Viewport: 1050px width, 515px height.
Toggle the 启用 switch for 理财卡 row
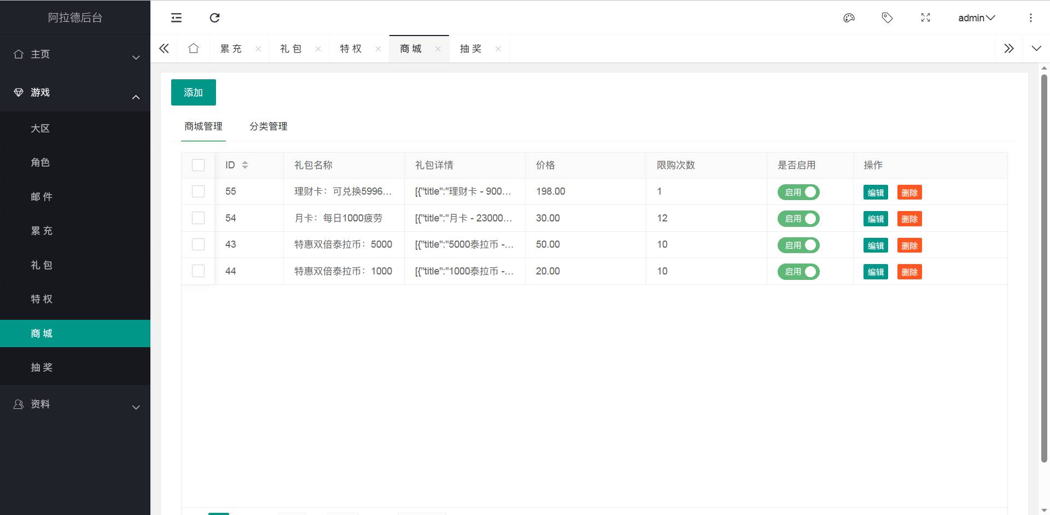coord(798,192)
